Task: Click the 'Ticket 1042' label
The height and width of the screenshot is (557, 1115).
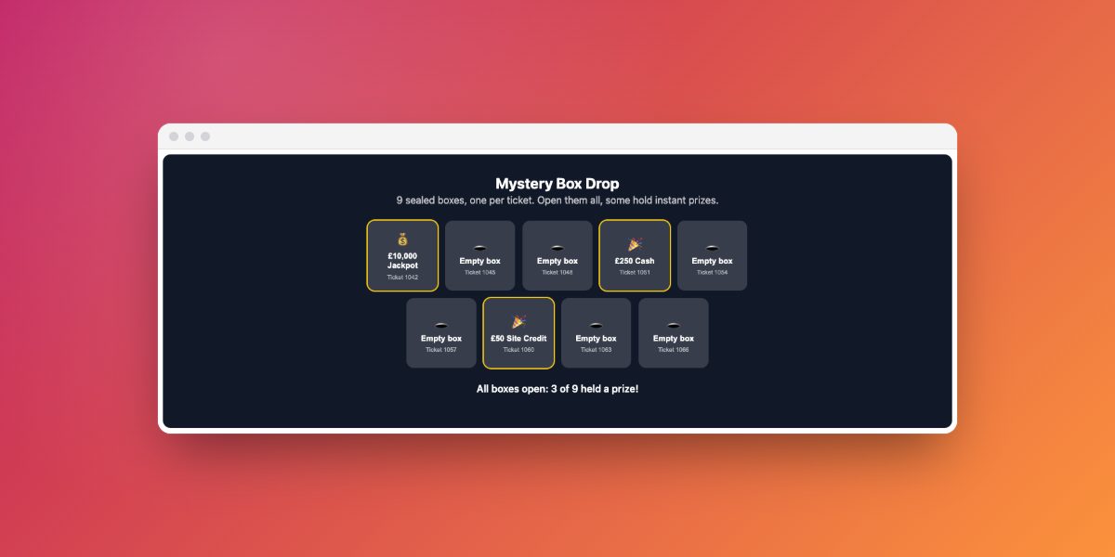Action: click(402, 277)
